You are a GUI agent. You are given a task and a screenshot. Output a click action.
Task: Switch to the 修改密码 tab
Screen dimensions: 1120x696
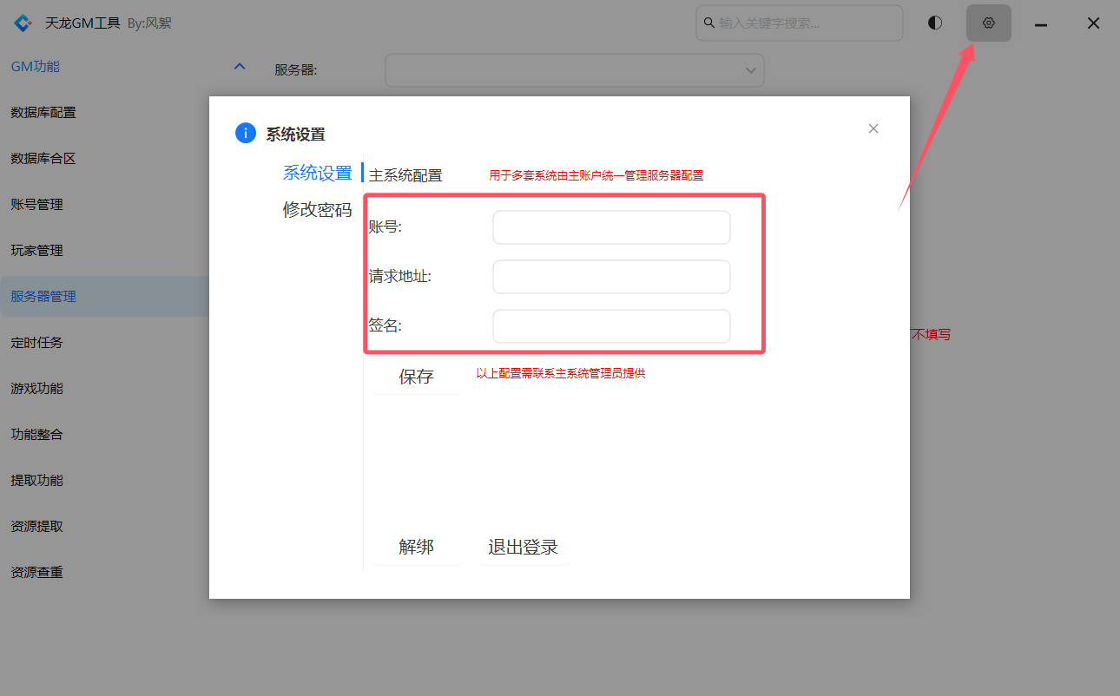point(317,210)
